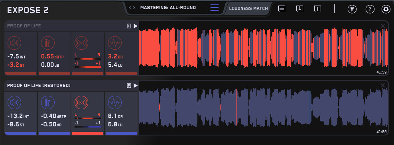Remove the Proof of Life [Restored] track

(383, 85)
